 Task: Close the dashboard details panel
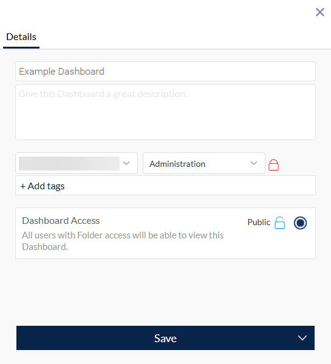[320, 12]
